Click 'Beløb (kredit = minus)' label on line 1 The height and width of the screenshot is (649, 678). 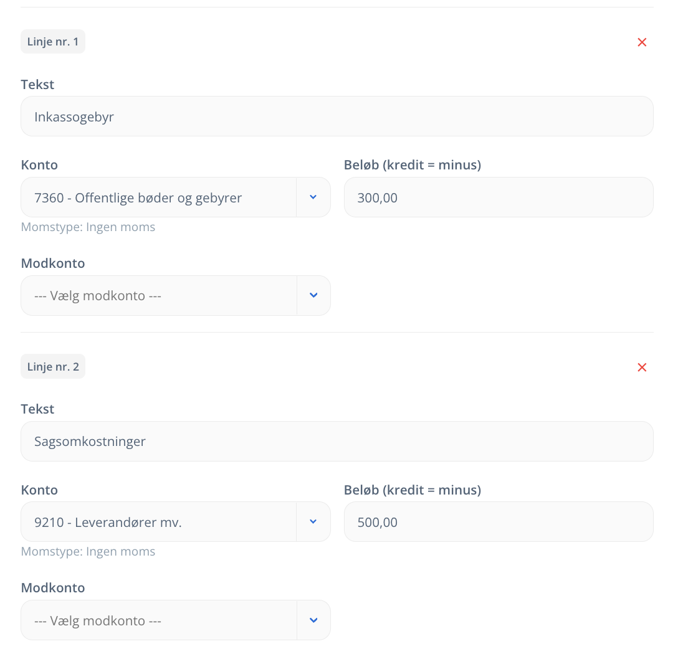(413, 164)
